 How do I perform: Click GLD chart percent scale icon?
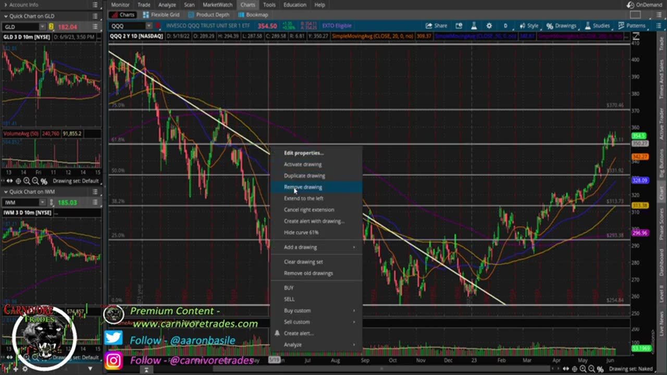44,181
